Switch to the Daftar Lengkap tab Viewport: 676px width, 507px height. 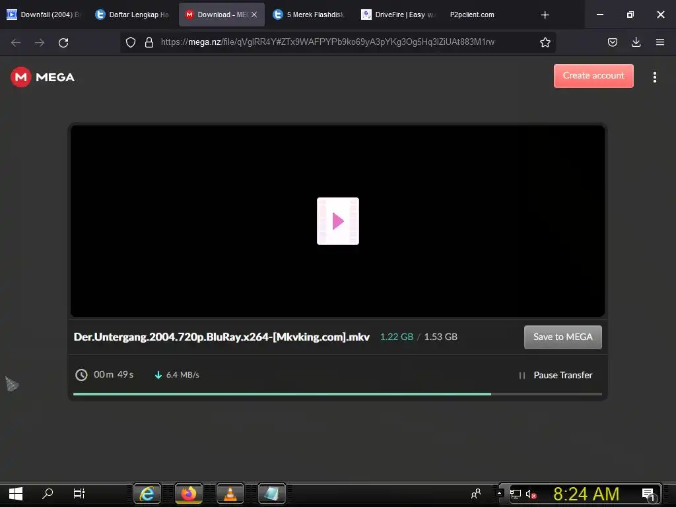pyautogui.click(x=133, y=15)
